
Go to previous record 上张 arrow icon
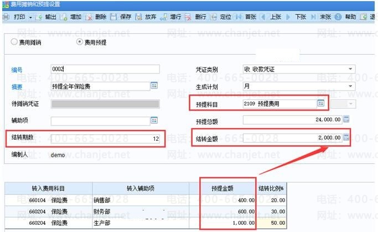click(x=263, y=17)
